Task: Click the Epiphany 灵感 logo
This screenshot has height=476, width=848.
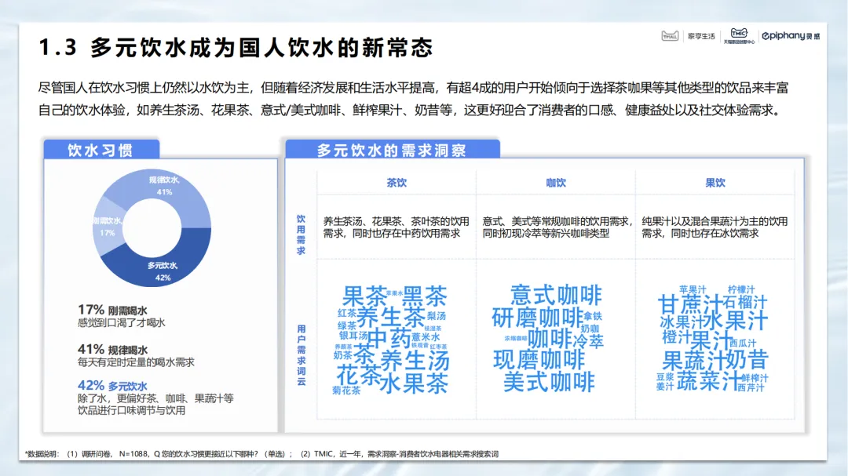Action: 791,36
